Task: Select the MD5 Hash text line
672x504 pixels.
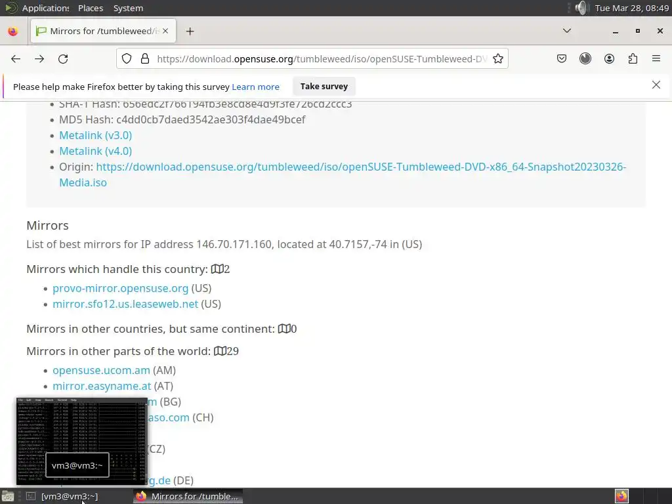Action: pos(182,119)
